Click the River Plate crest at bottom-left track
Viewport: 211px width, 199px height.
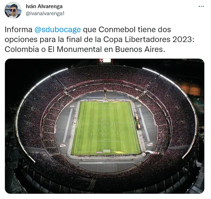coord(63,145)
